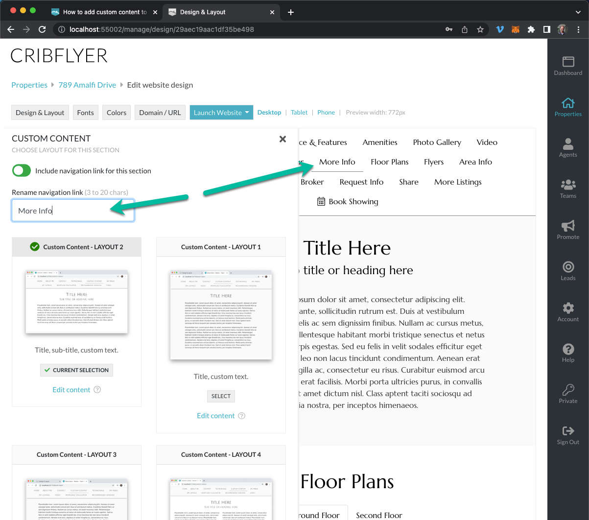Open Book Showing in preview navigation

pyautogui.click(x=348, y=202)
